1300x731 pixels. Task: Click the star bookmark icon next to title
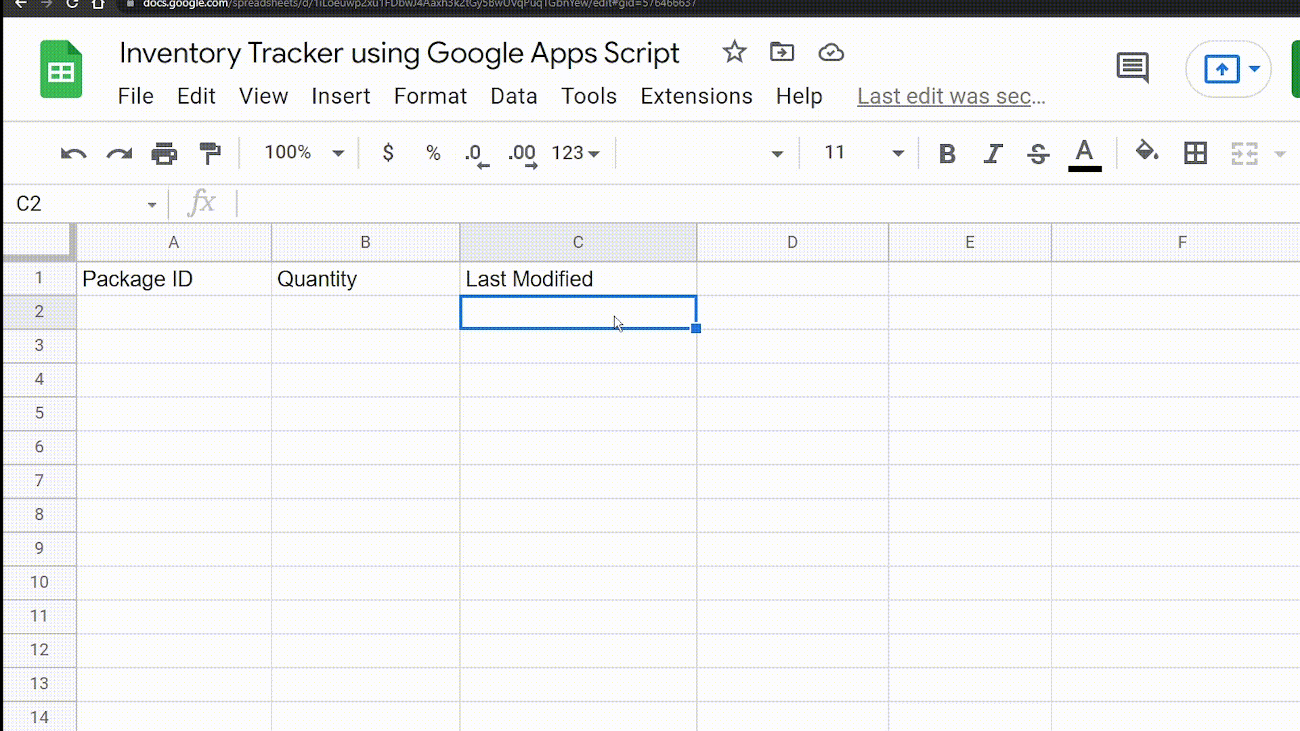pyautogui.click(x=734, y=51)
